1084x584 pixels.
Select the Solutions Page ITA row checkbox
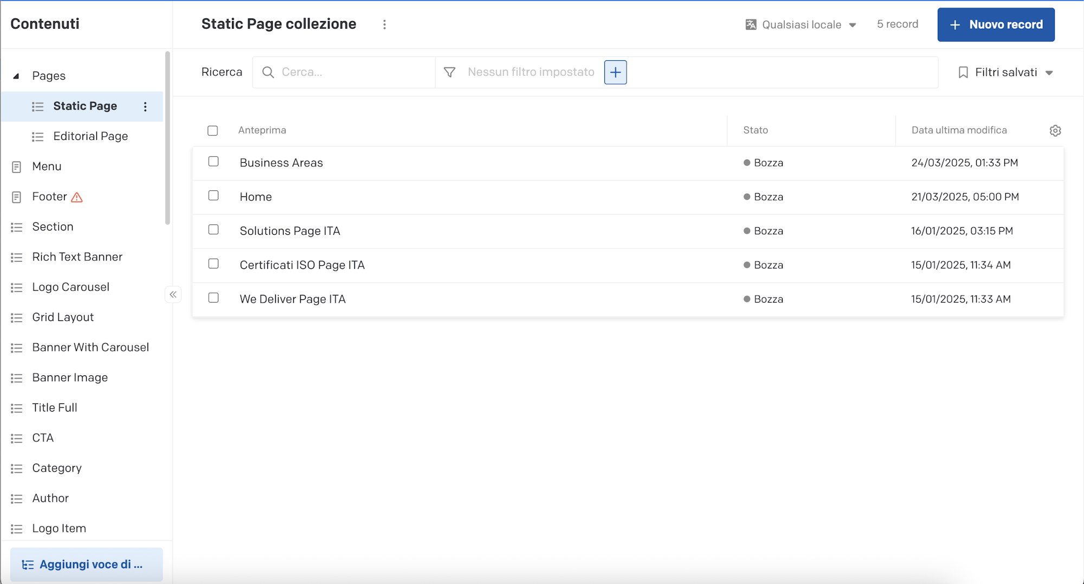click(x=214, y=230)
